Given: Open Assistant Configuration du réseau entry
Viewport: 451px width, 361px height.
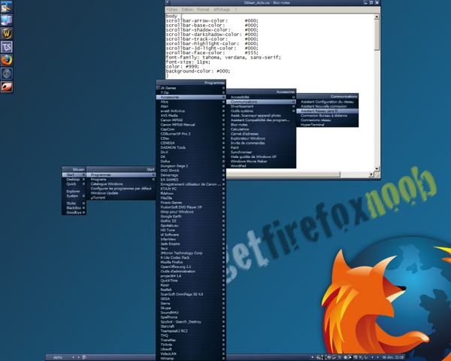Looking at the screenshot, I should pos(327,102).
